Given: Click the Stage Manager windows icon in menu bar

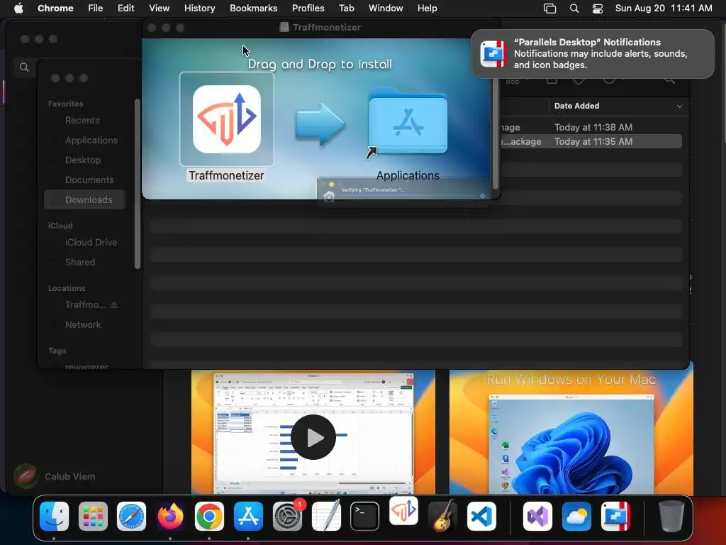Looking at the screenshot, I should 549,9.
